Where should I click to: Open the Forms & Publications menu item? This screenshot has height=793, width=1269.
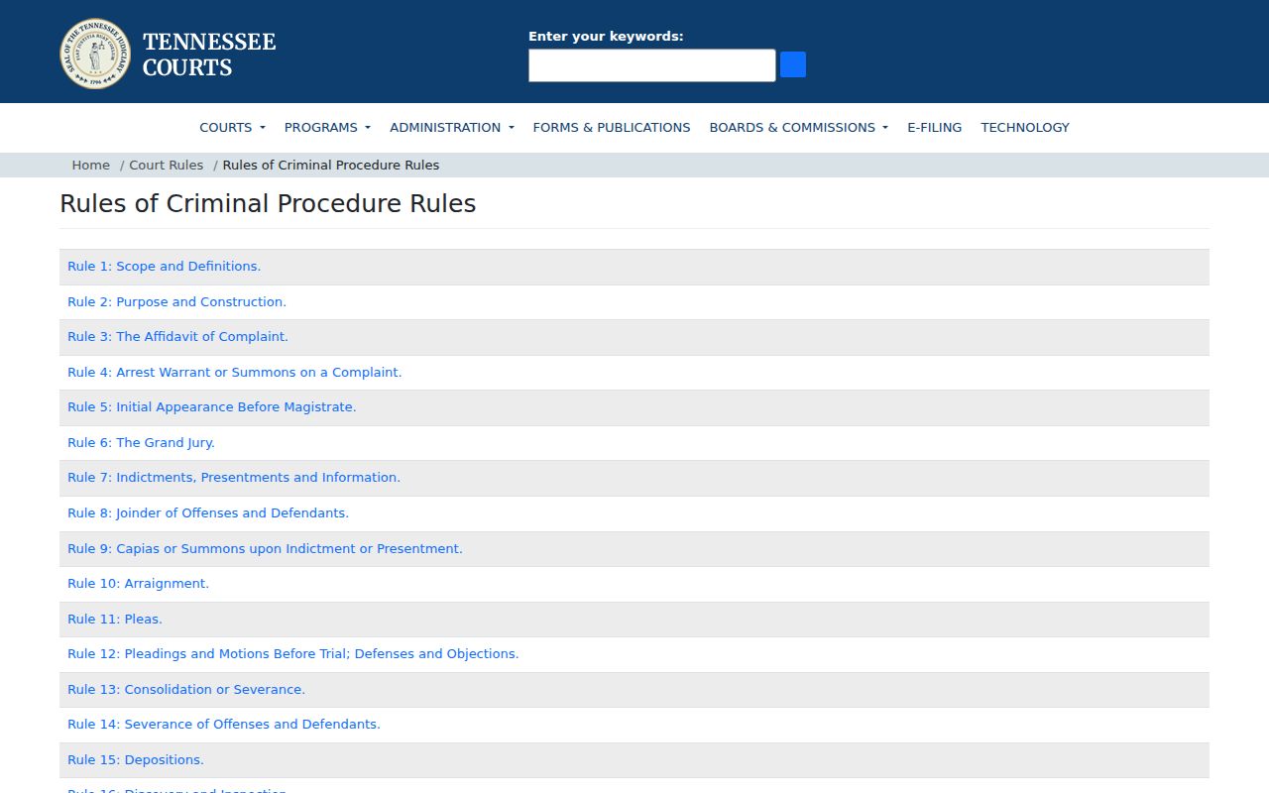click(612, 127)
